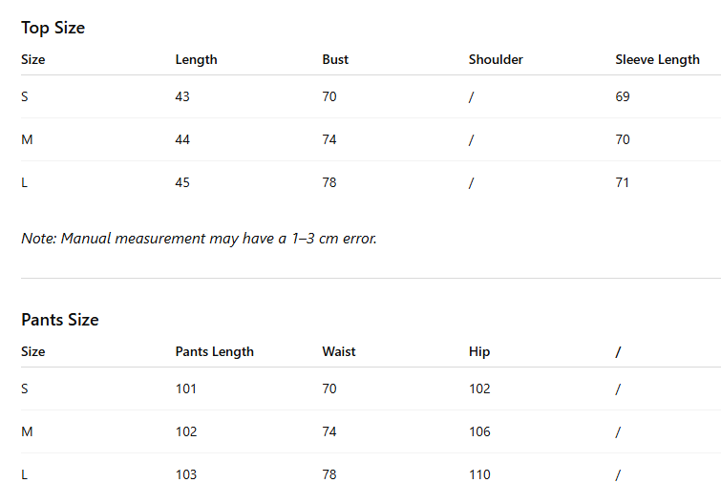Click the Pants Length column header
721x504 pixels.
tap(214, 351)
